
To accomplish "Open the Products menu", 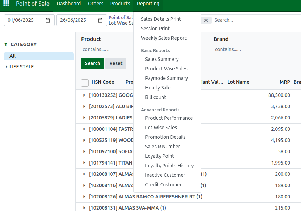I will coord(120,4).
